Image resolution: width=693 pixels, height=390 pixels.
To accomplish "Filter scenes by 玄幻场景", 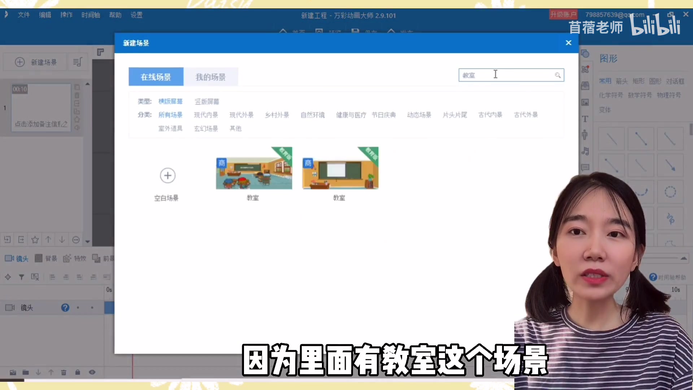I will coord(206,129).
